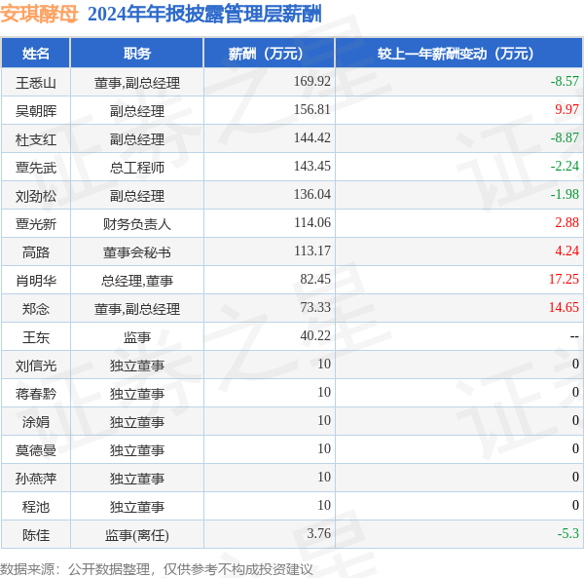Select the name 郑念
This screenshot has width=584, height=578.
coord(36,309)
